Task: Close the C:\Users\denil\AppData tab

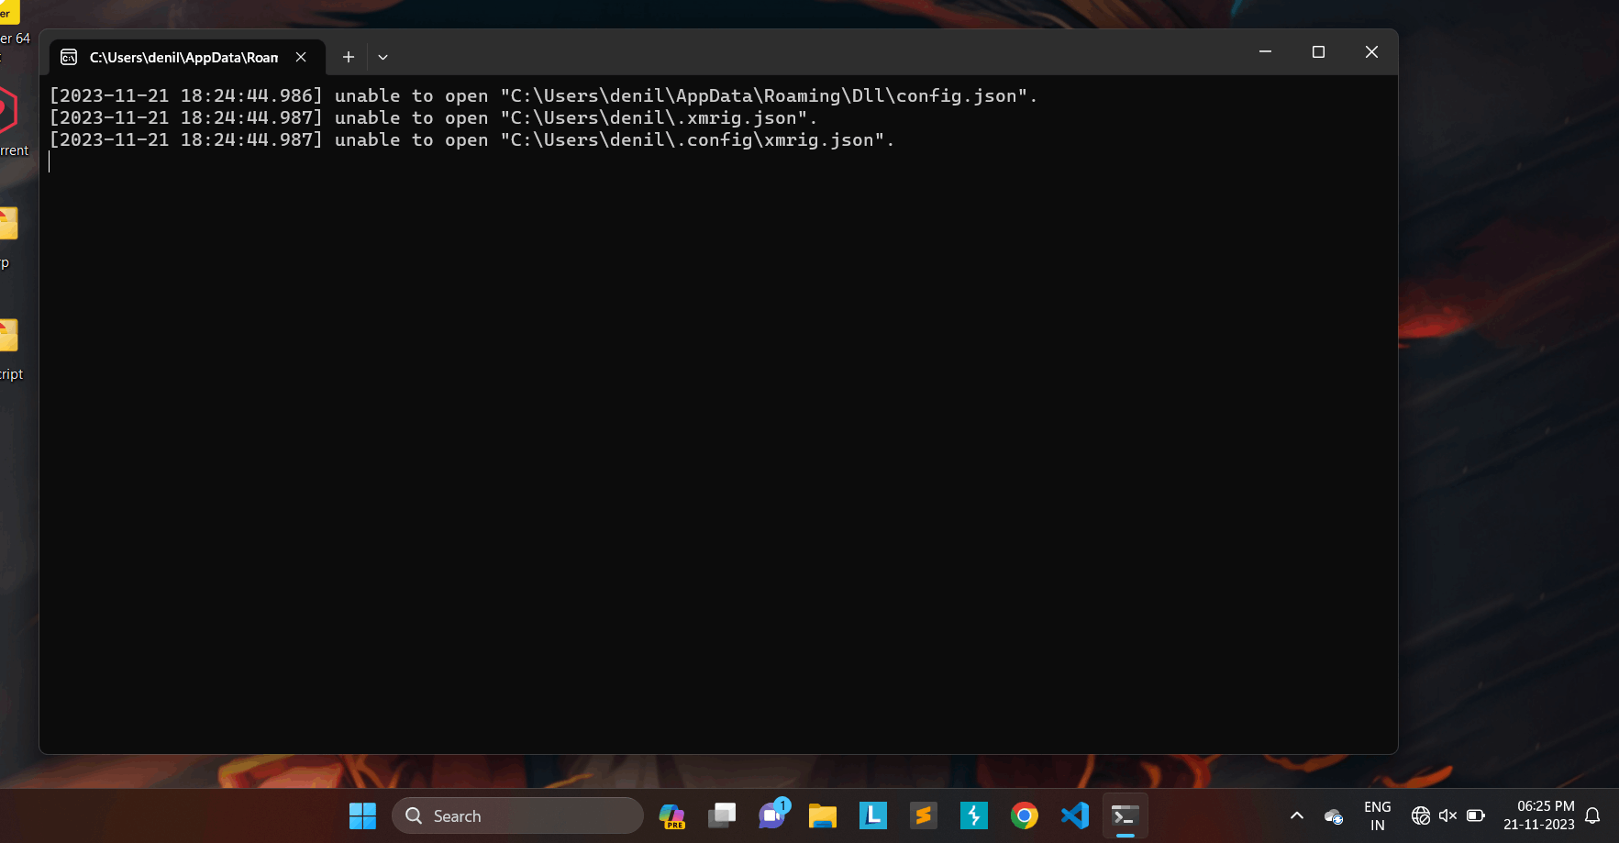Action: point(301,57)
